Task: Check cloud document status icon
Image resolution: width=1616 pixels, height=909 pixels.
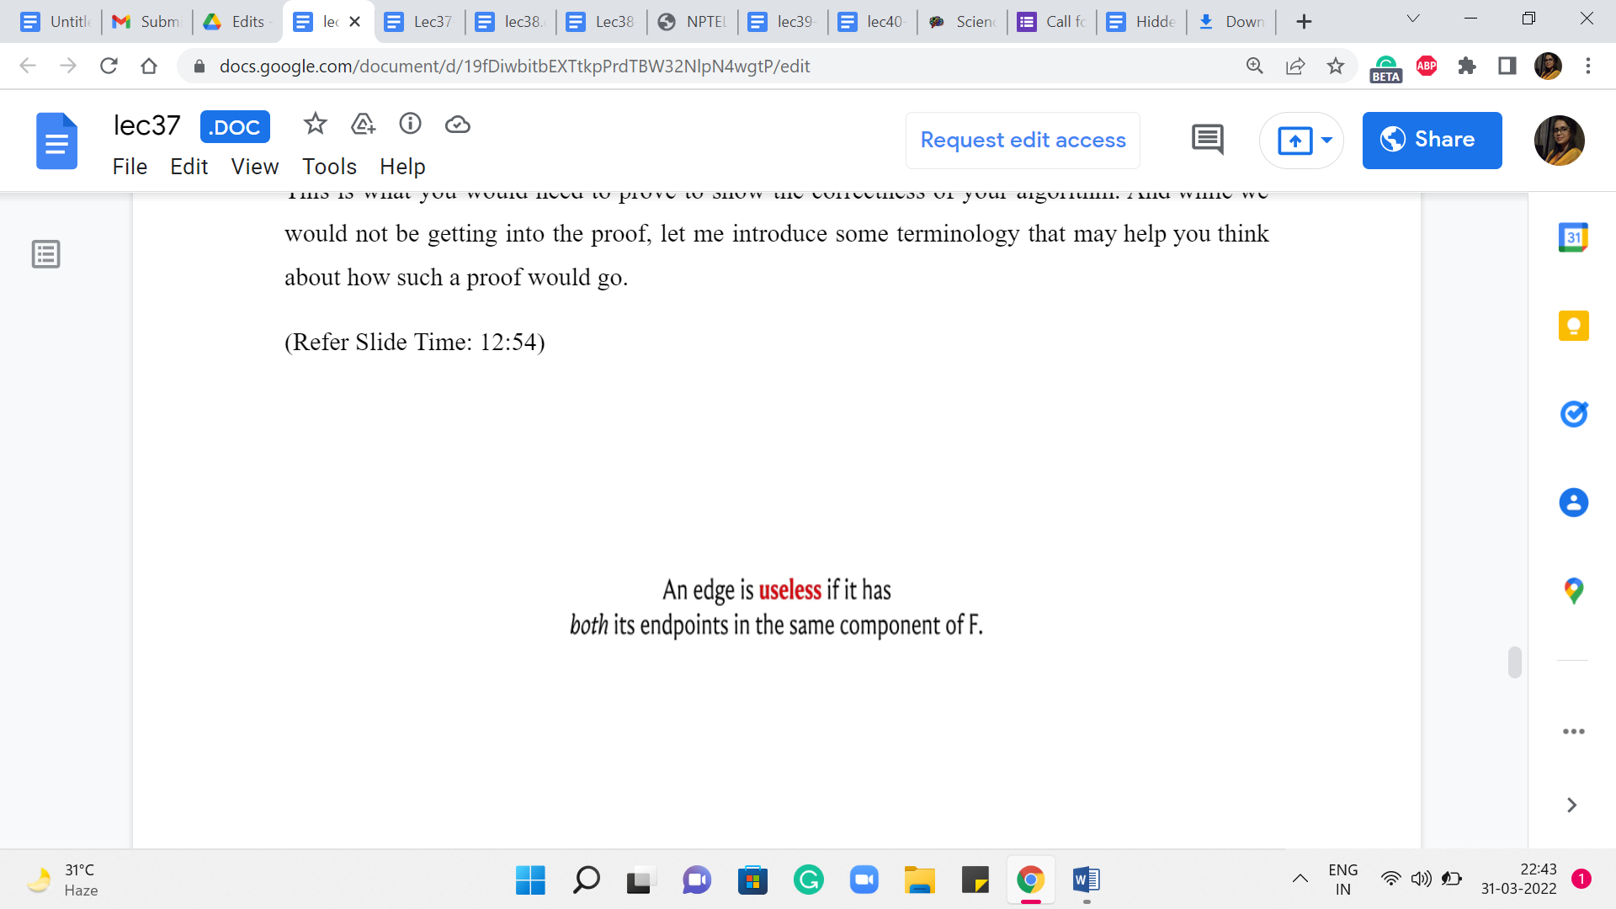Action: 457,125
